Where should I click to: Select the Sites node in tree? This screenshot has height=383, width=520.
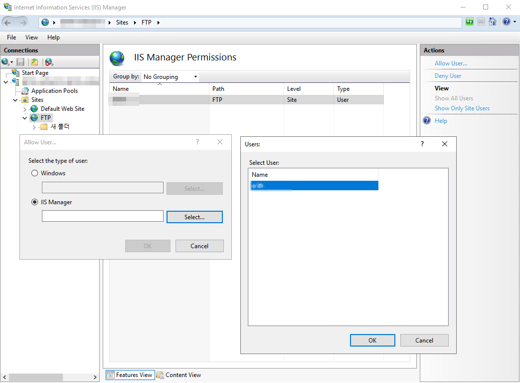[37, 100]
